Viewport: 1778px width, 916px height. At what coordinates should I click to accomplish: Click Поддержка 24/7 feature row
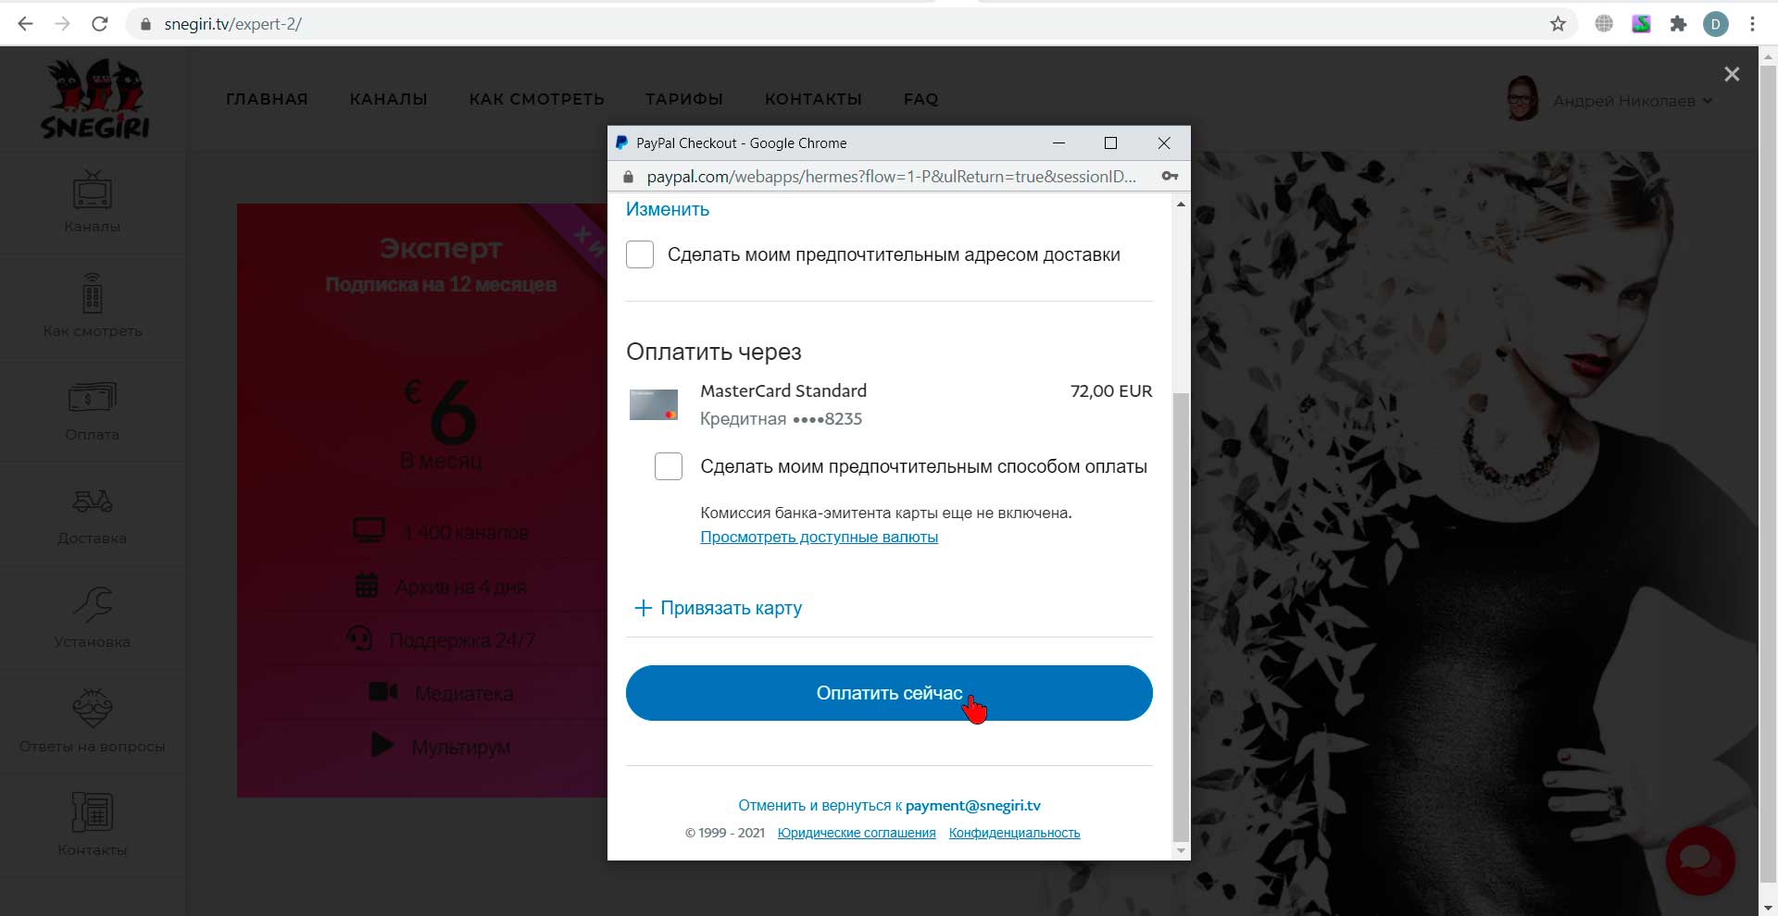[x=441, y=639]
